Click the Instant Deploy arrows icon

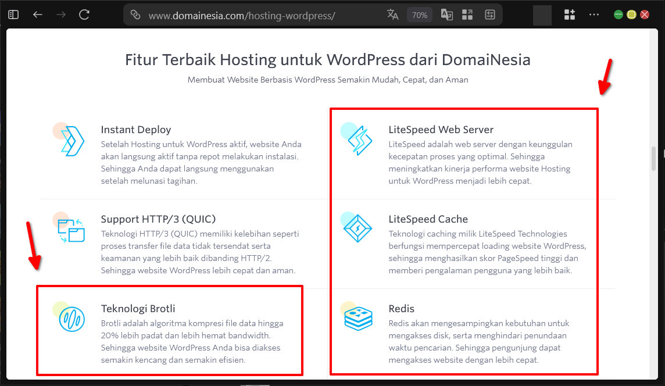point(70,139)
